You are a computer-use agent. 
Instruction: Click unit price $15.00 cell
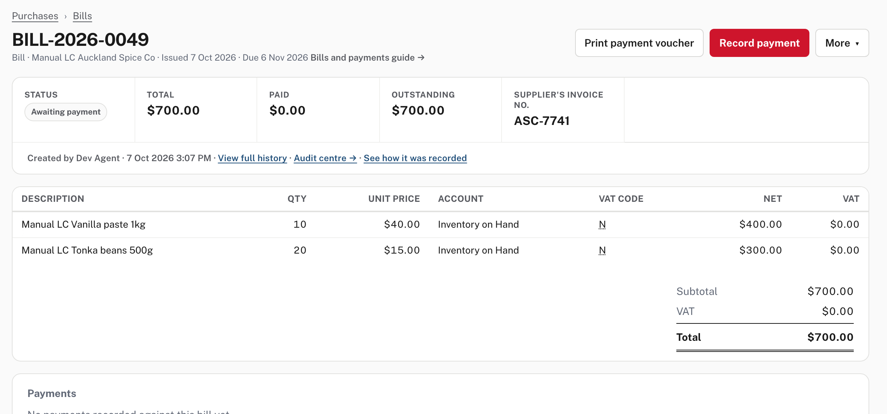coord(402,250)
